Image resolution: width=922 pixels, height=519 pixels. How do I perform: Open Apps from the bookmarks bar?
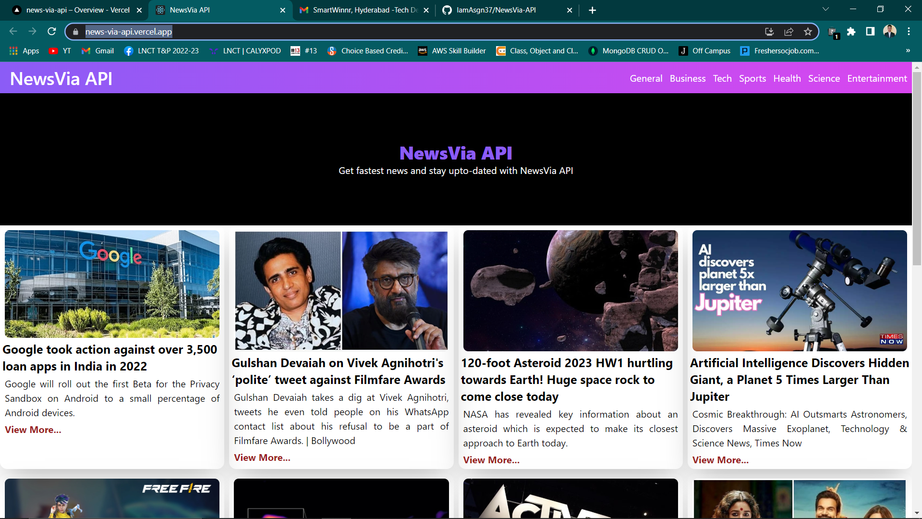click(24, 51)
